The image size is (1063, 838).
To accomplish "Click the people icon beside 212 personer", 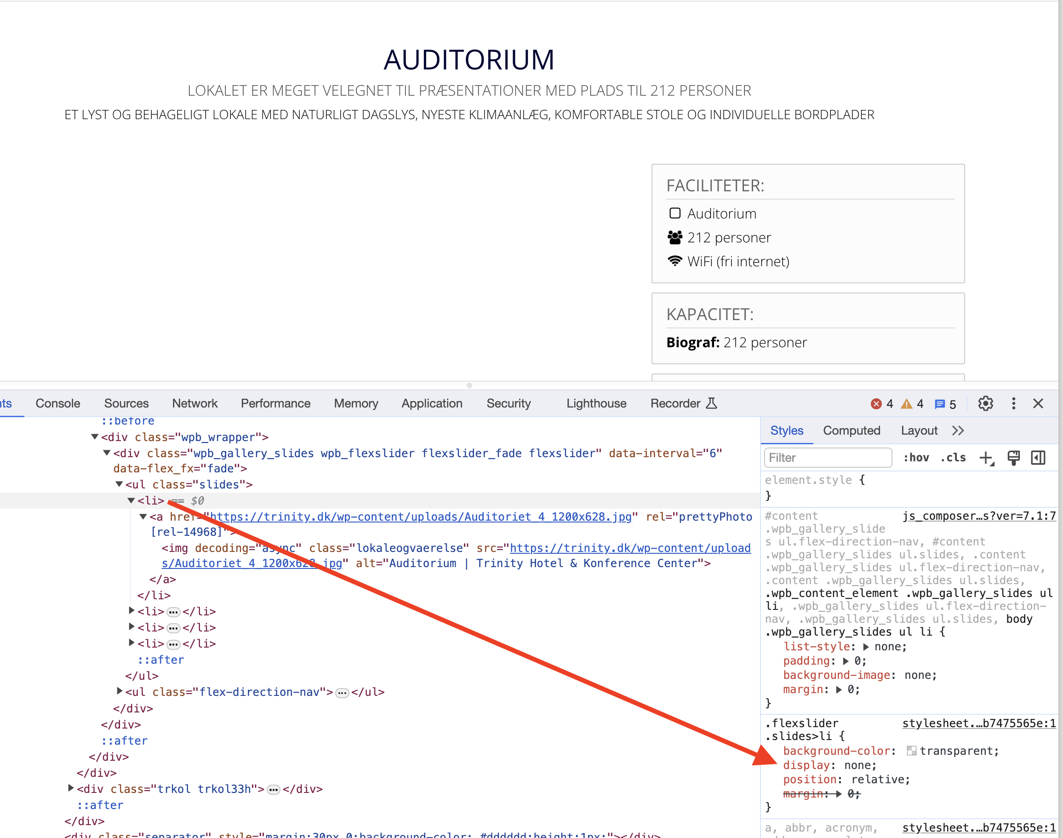I will 675,237.
